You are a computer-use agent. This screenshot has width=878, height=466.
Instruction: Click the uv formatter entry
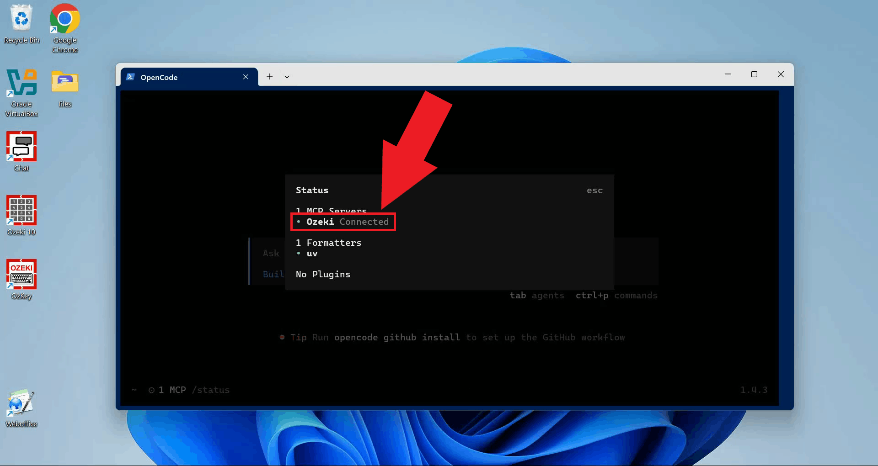pyautogui.click(x=307, y=254)
